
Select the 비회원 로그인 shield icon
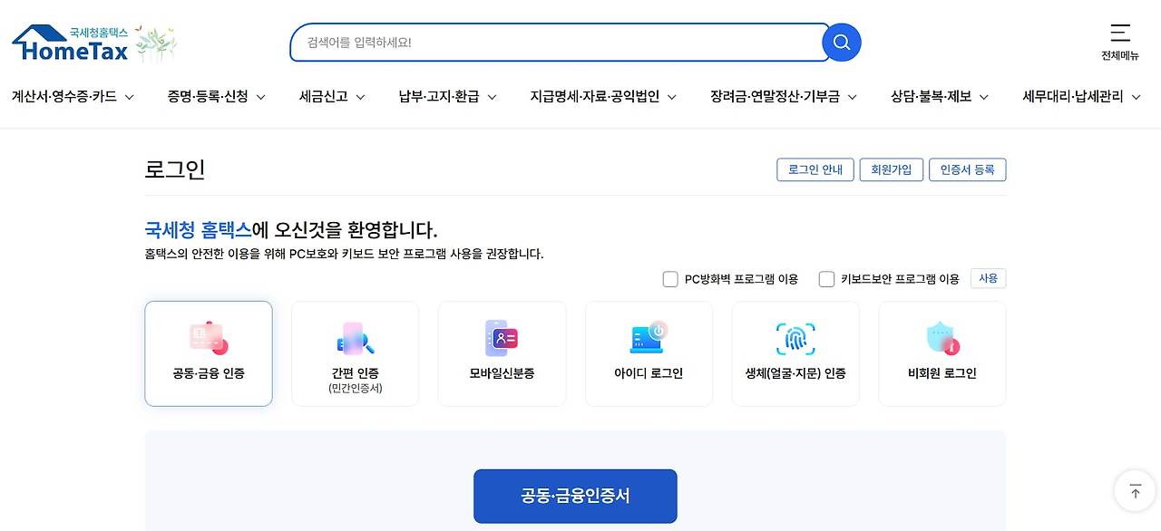(x=942, y=338)
